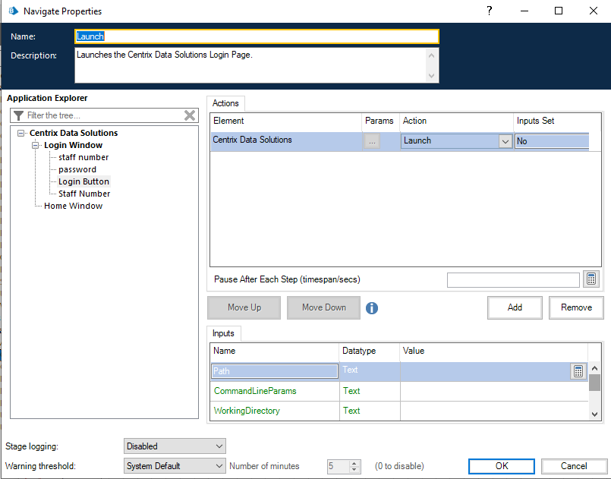Open calculator editor for Pause After Each Step
Viewport: 611px width, 479px height.
click(591, 279)
